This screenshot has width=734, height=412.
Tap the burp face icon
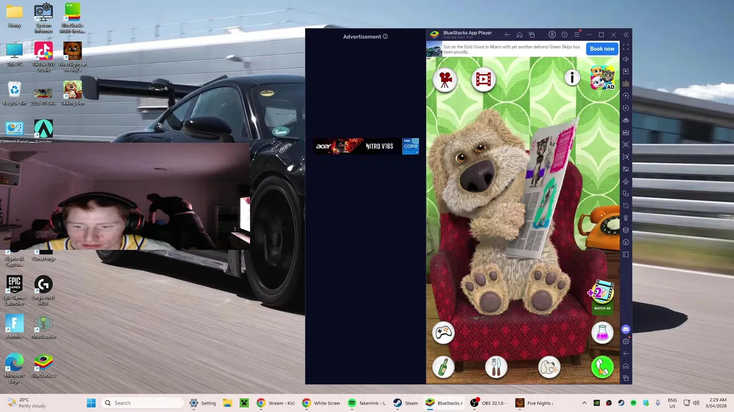tap(549, 367)
